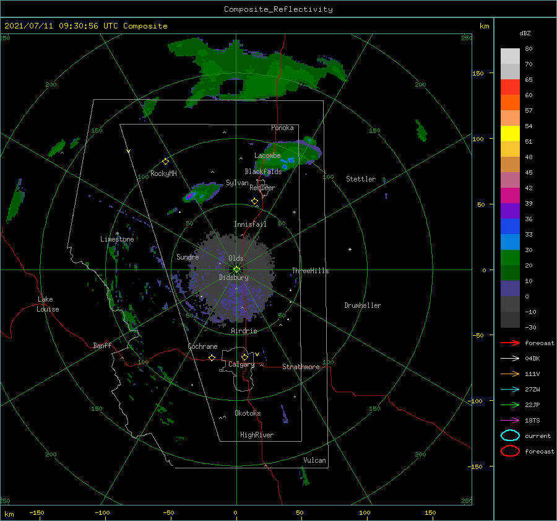
Task: Click the red forecast arrow legend icon
Action: [510, 343]
